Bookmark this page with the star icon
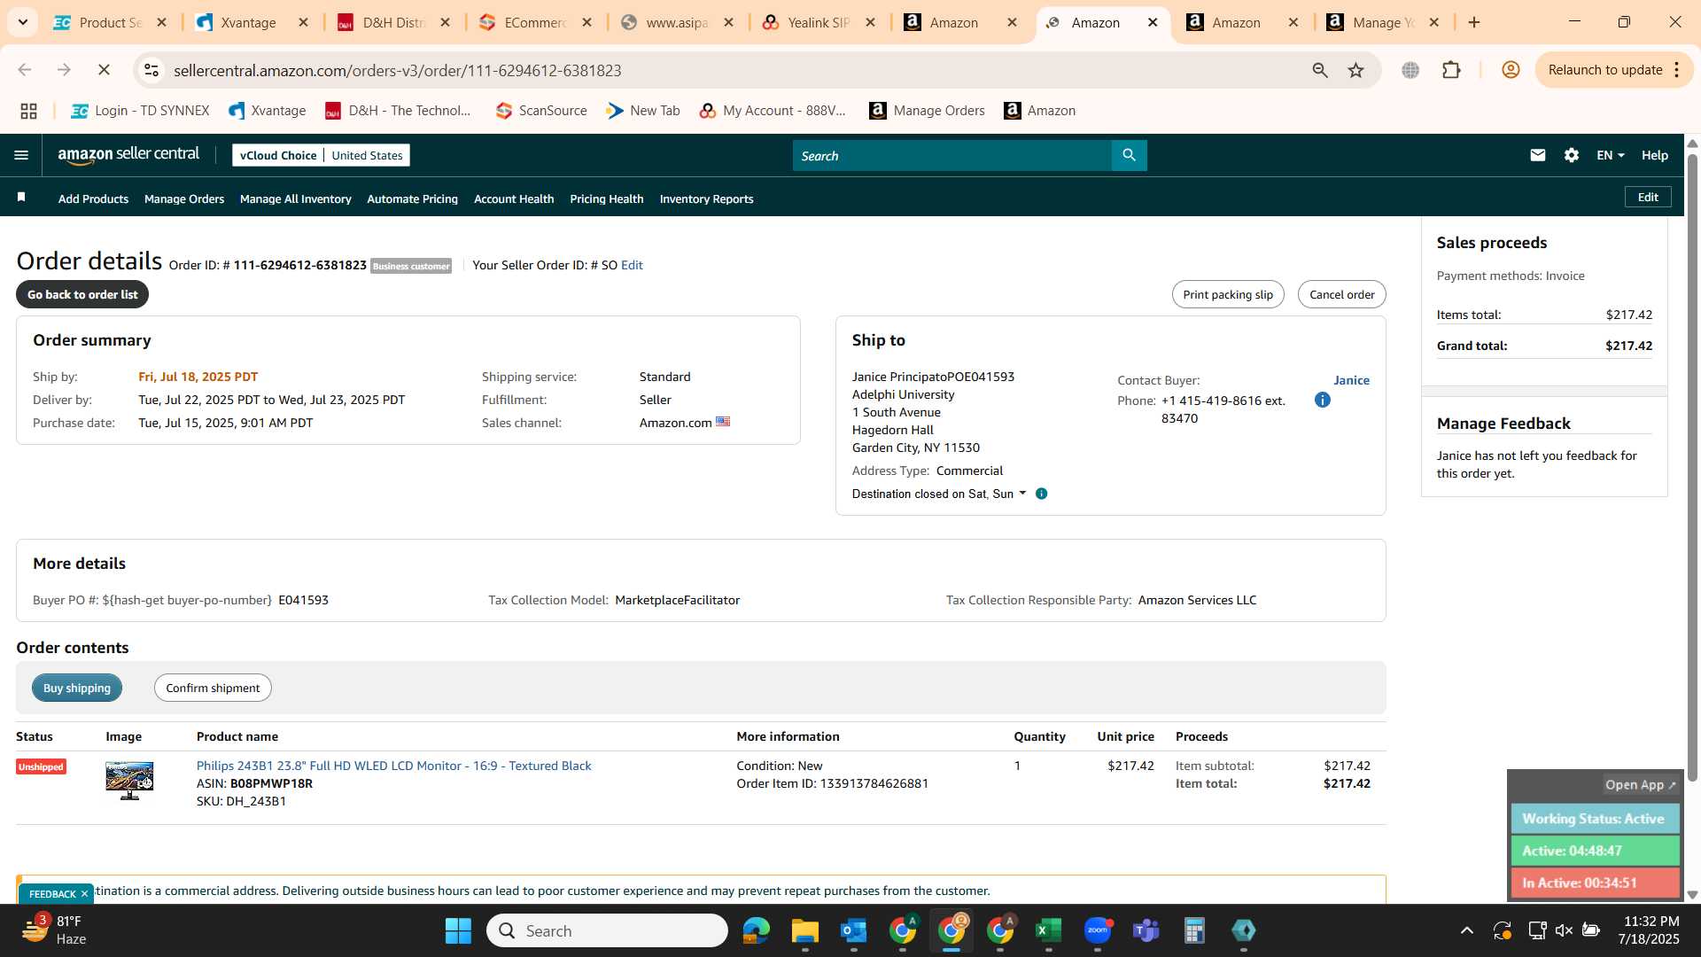Viewport: 1701px width, 957px height. pyautogui.click(x=1355, y=70)
